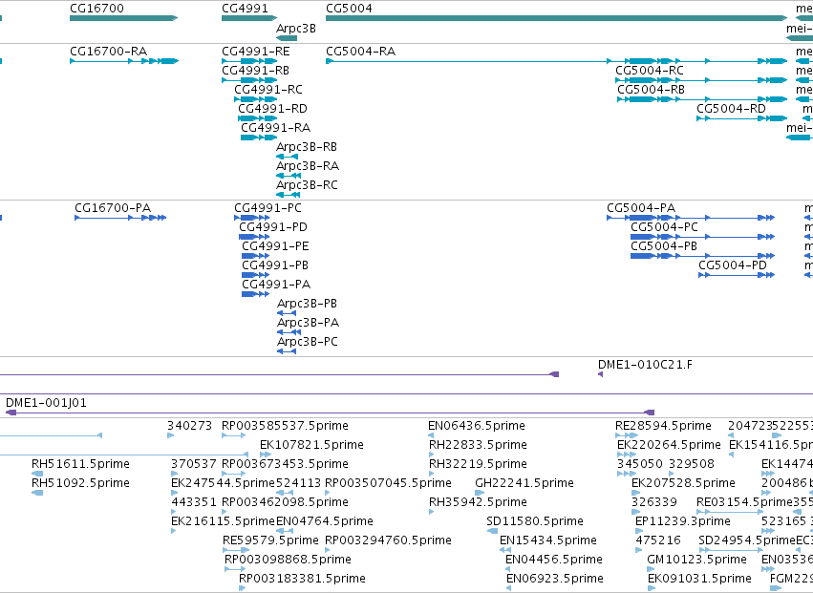Image resolution: width=813 pixels, height=593 pixels.
Task: Click transcript CG4991-RA
Action: click(259, 138)
